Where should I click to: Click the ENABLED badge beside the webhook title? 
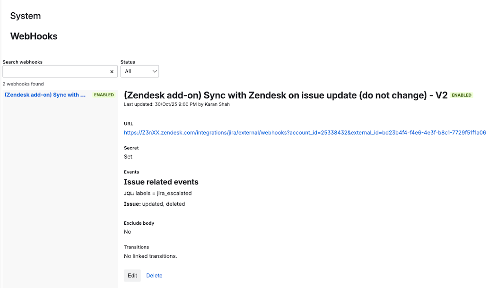[x=462, y=95]
